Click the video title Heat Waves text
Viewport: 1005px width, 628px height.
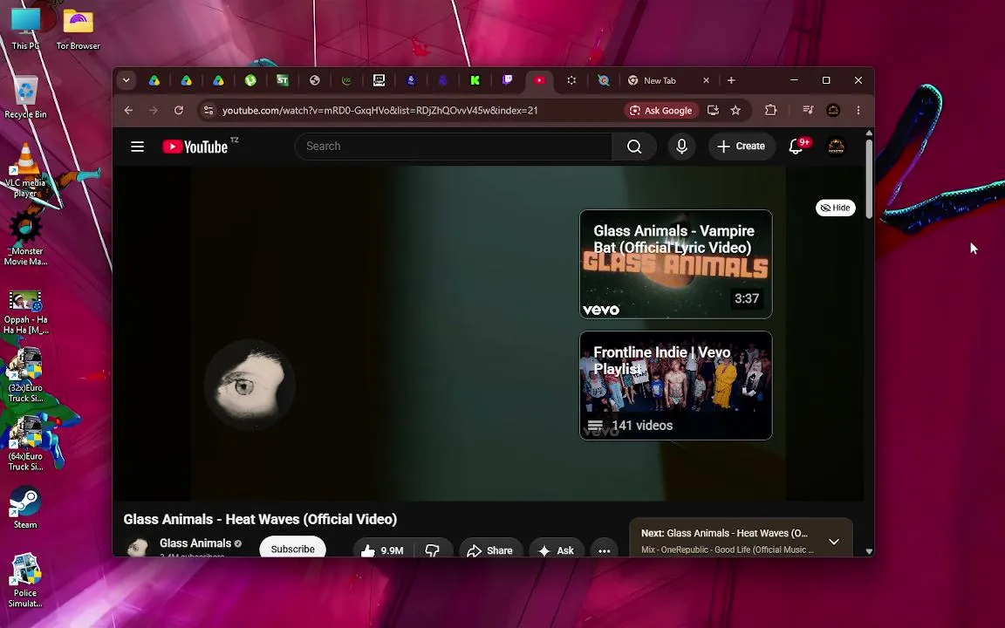tap(260, 519)
